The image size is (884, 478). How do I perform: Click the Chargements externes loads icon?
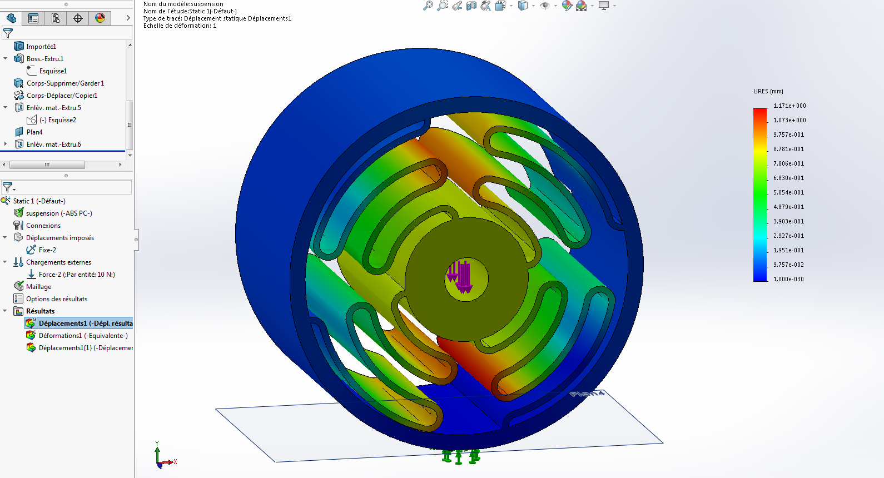(19, 262)
